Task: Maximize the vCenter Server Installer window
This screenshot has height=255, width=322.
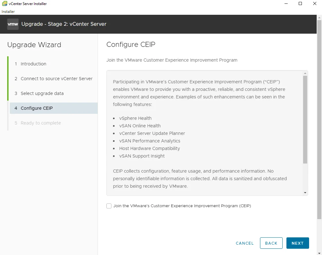Action: (300, 4)
